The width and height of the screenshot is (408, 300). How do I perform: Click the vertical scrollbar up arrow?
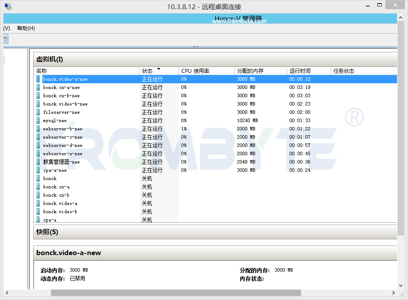[x=401, y=18]
